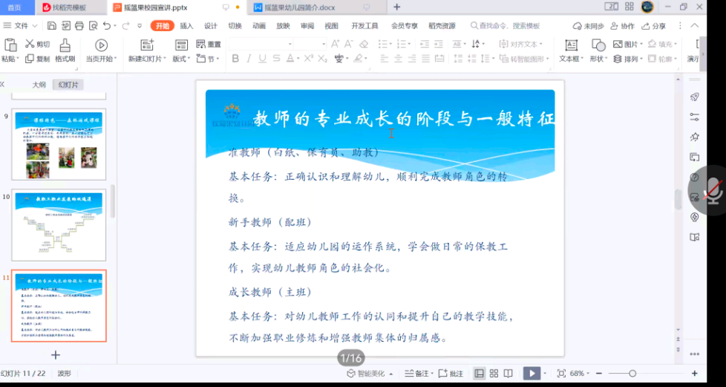The image size is (726, 387).
Task: Start slideshow with status bar play button
Action: click(531, 373)
